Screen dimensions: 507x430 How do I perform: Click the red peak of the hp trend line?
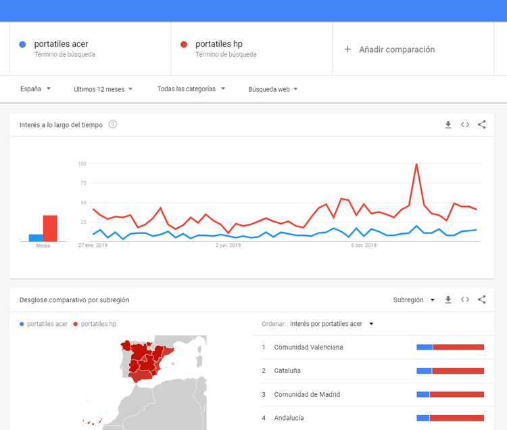(x=416, y=164)
